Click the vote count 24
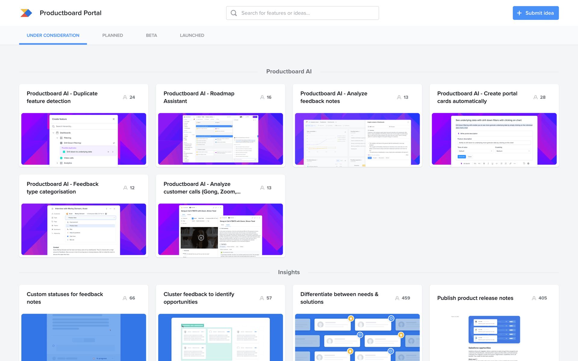 pos(132,97)
